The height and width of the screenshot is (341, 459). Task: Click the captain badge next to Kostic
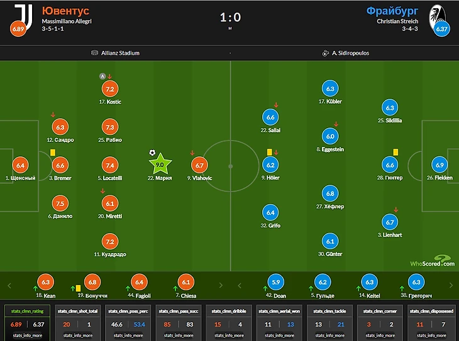pyautogui.click(x=102, y=76)
